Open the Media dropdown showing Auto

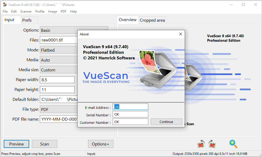click(x=59, y=60)
